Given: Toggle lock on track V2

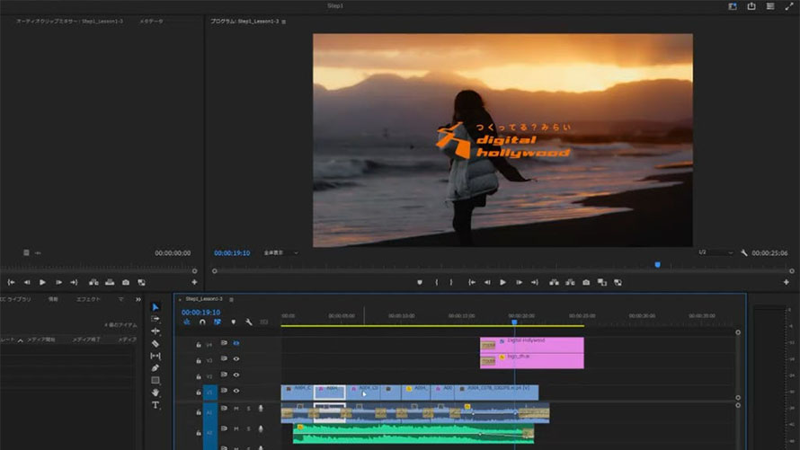Looking at the screenshot, I should point(198,375).
